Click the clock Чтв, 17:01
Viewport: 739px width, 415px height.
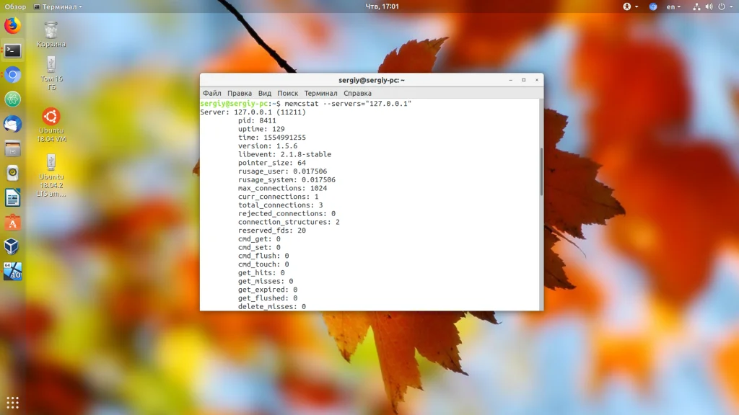(382, 6)
